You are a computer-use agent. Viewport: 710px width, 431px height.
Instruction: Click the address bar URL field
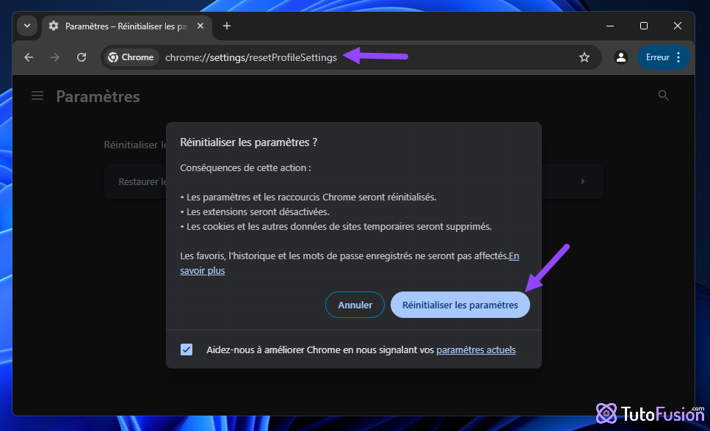[352, 57]
